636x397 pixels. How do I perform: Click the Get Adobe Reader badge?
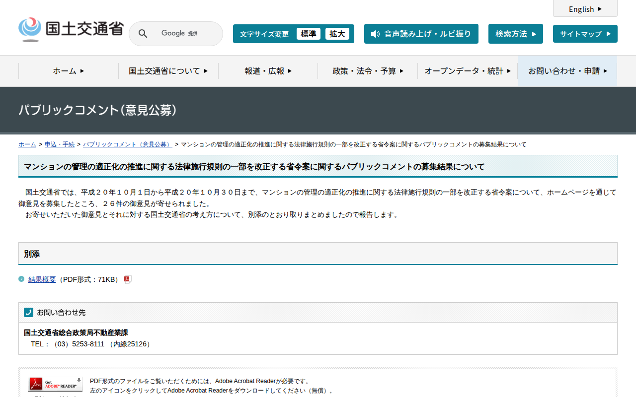(55, 384)
